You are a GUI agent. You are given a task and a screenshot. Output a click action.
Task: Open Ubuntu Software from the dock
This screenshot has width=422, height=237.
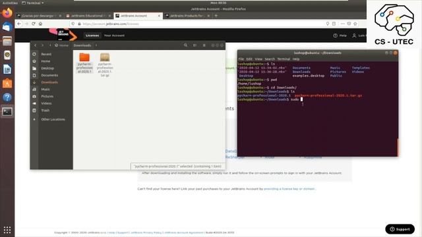pos(7,84)
